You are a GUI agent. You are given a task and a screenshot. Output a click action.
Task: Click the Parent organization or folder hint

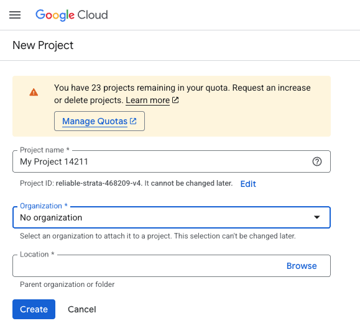tap(67, 284)
